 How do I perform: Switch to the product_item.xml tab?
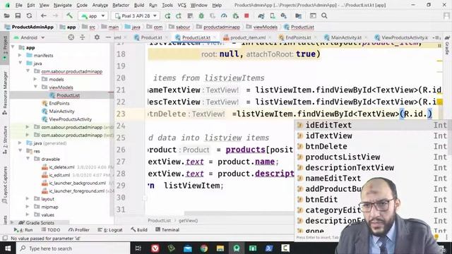248,37
